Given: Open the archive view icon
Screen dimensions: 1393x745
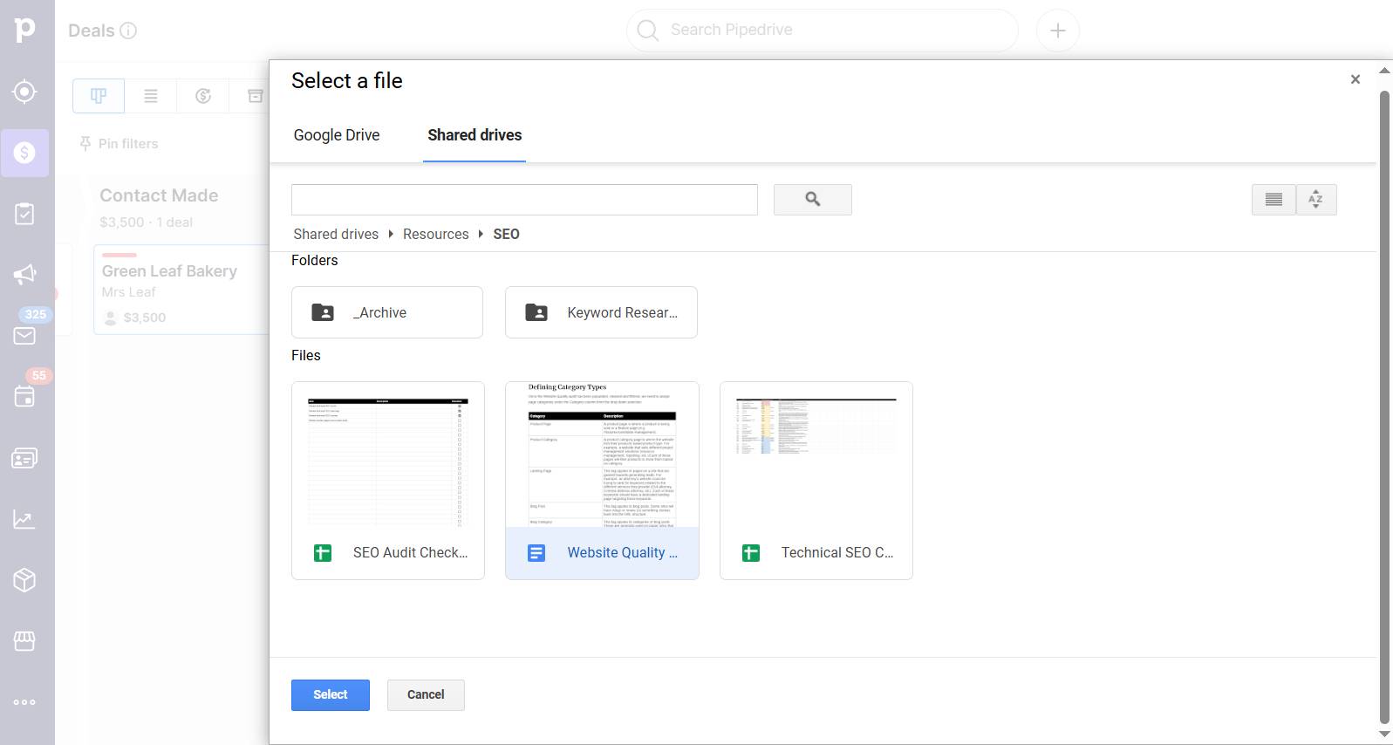Looking at the screenshot, I should (x=255, y=96).
